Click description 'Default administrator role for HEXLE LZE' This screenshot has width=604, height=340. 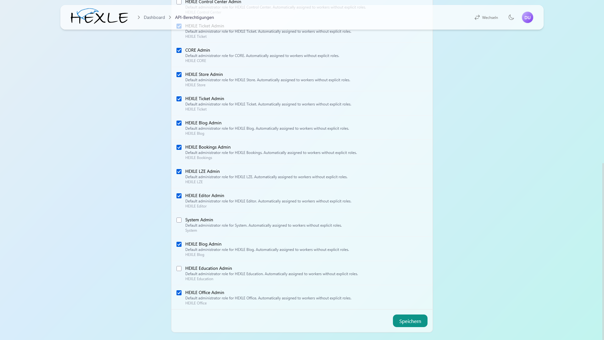point(266,177)
